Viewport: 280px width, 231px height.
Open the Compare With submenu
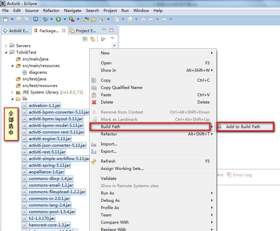point(153,222)
